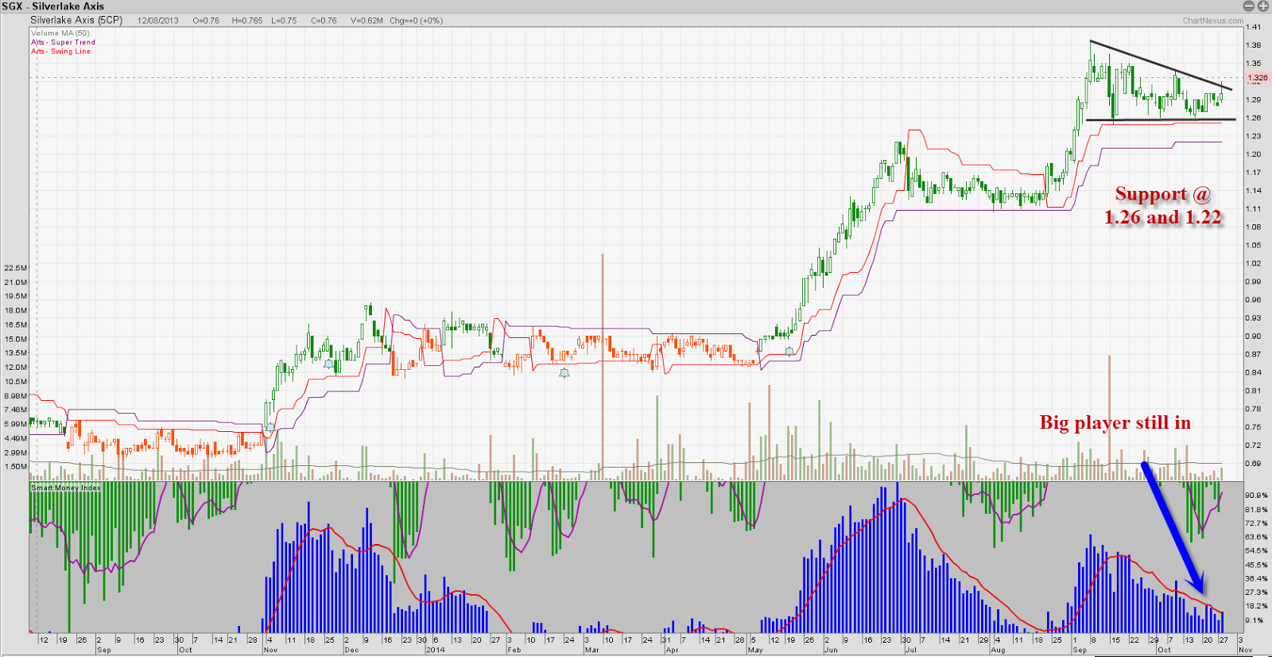The image size is (1272, 657).
Task: Click the SGX - Silverlake Axis window title
Action: 53,6
